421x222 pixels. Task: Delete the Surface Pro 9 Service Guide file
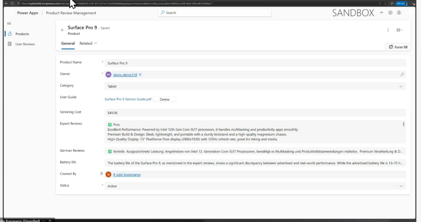164,99
